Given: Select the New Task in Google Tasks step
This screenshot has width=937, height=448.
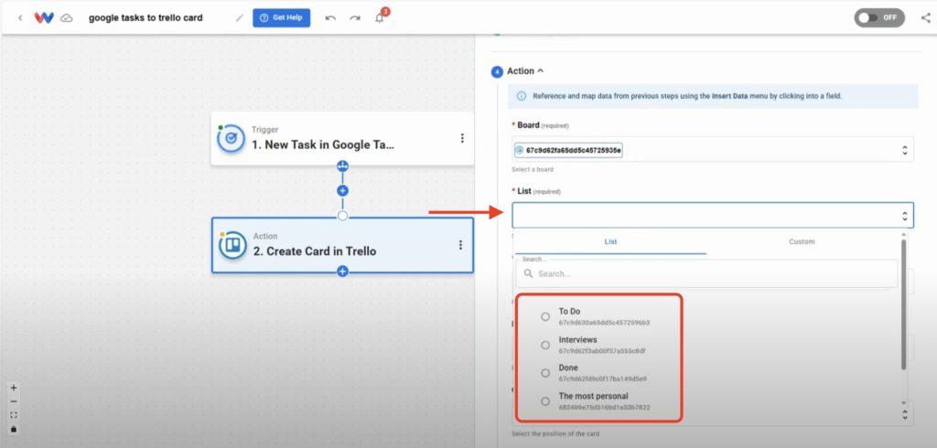Looking at the screenshot, I should click(342, 139).
